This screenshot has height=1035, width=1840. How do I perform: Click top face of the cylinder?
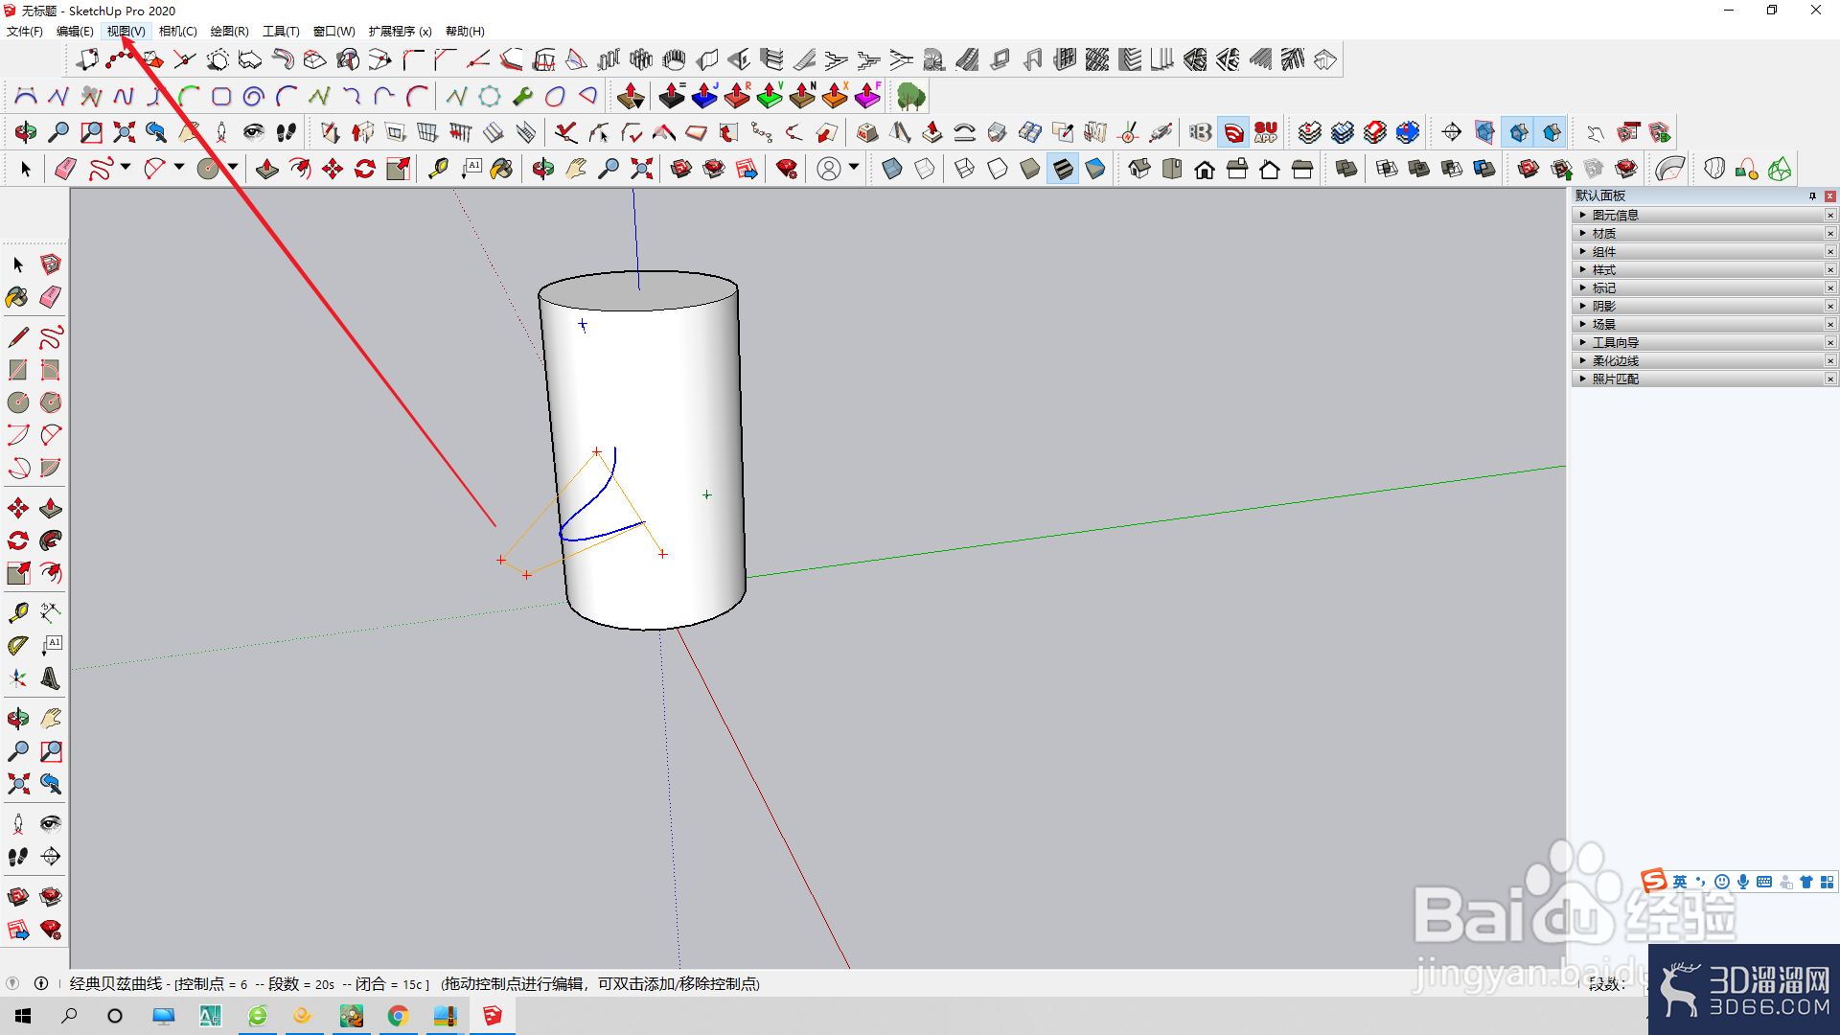click(637, 292)
